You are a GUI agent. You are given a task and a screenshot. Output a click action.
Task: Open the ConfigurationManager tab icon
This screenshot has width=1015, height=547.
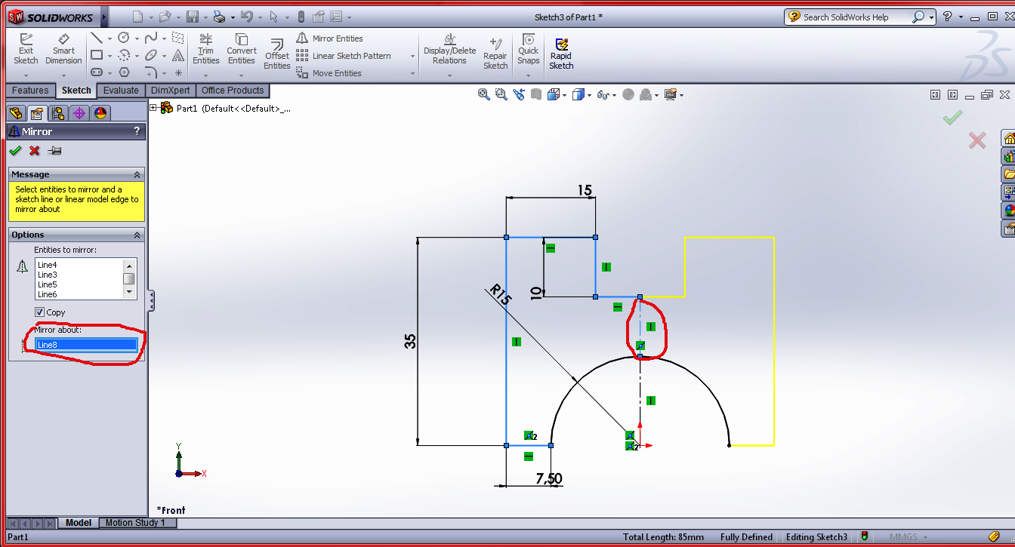[58, 113]
